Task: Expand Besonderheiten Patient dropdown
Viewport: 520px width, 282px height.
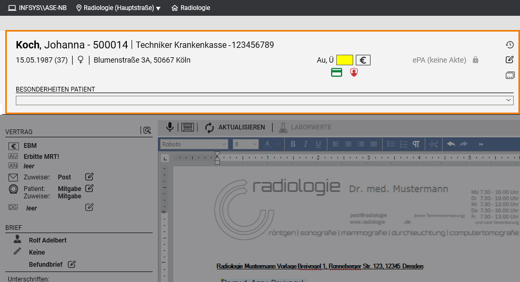Action: click(x=508, y=100)
